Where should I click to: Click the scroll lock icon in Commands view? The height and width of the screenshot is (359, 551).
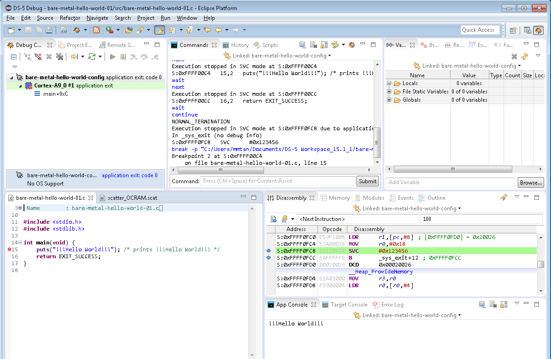coord(324,45)
